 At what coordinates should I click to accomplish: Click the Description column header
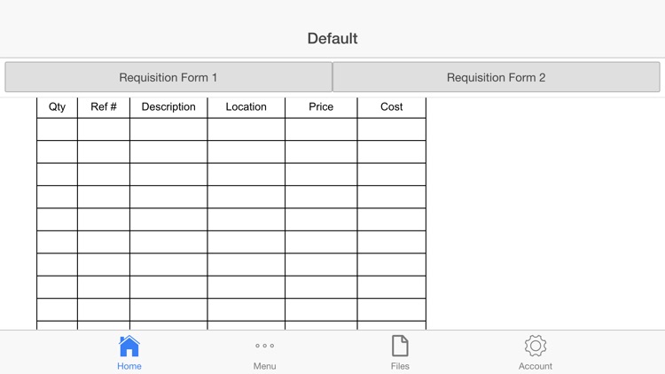[x=168, y=107]
